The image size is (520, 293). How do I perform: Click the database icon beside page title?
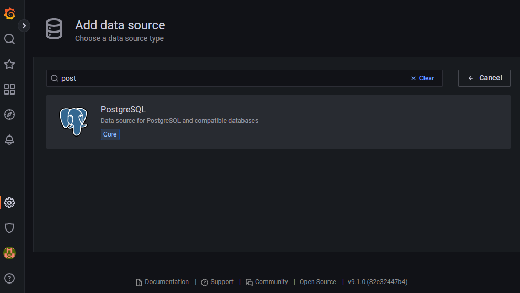[x=54, y=29]
